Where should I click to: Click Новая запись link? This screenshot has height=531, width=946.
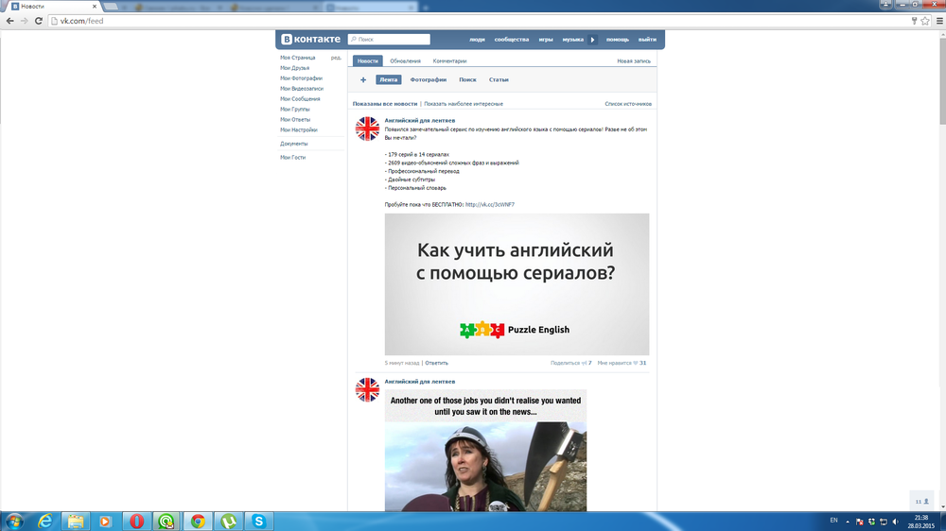[634, 60]
